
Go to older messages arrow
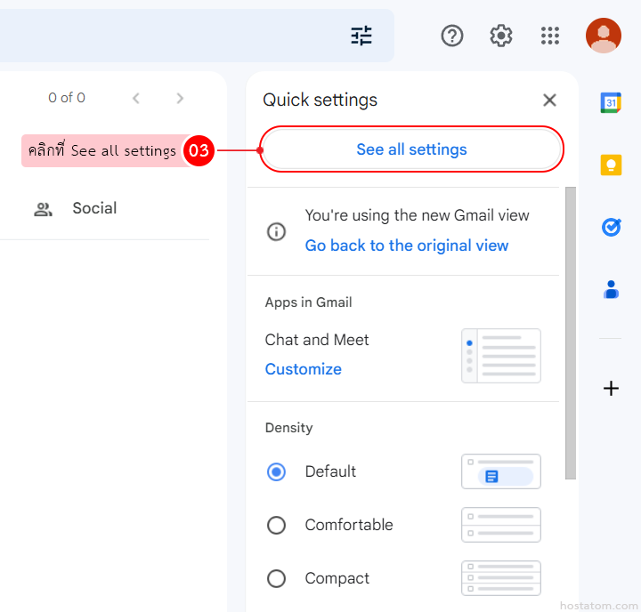[x=180, y=98]
